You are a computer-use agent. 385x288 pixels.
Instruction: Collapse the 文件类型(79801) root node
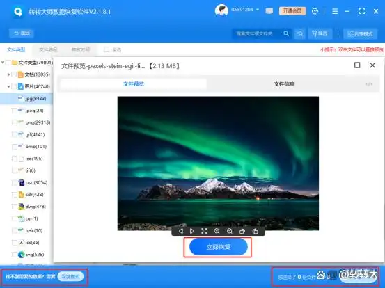(x=3, y=63)
